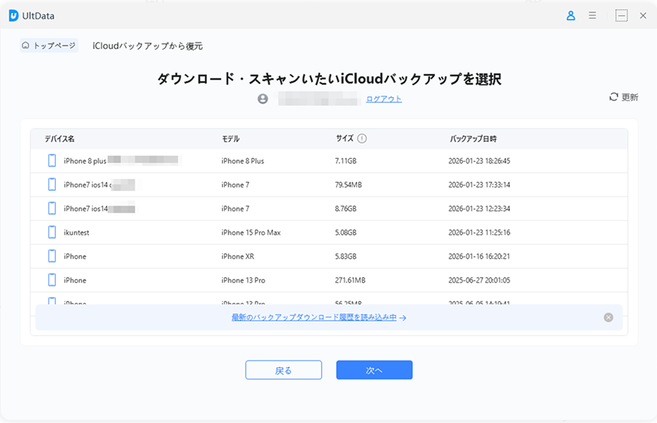Click iPhone device name in XR row

[75, 257]
